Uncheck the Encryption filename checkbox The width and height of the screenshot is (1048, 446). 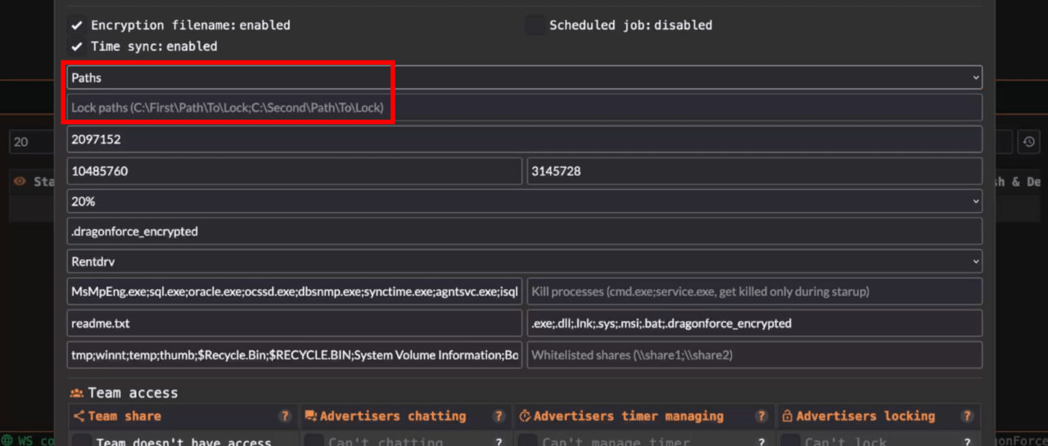click(x=77, y=25)
